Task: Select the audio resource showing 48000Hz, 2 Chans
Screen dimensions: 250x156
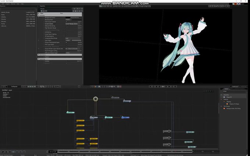Action: click(x=18, y=26)
